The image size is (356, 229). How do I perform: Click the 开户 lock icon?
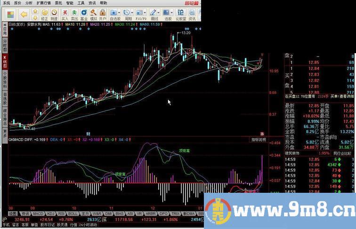103,14
